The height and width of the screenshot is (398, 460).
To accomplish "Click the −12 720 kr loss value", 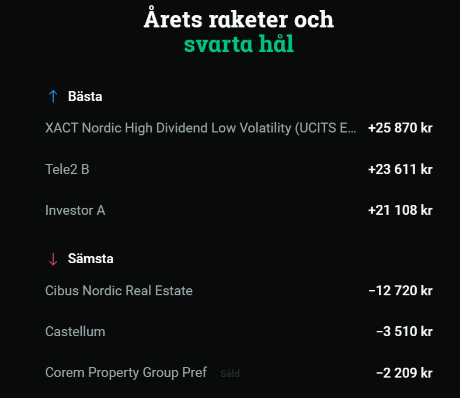I will [400, 291].
